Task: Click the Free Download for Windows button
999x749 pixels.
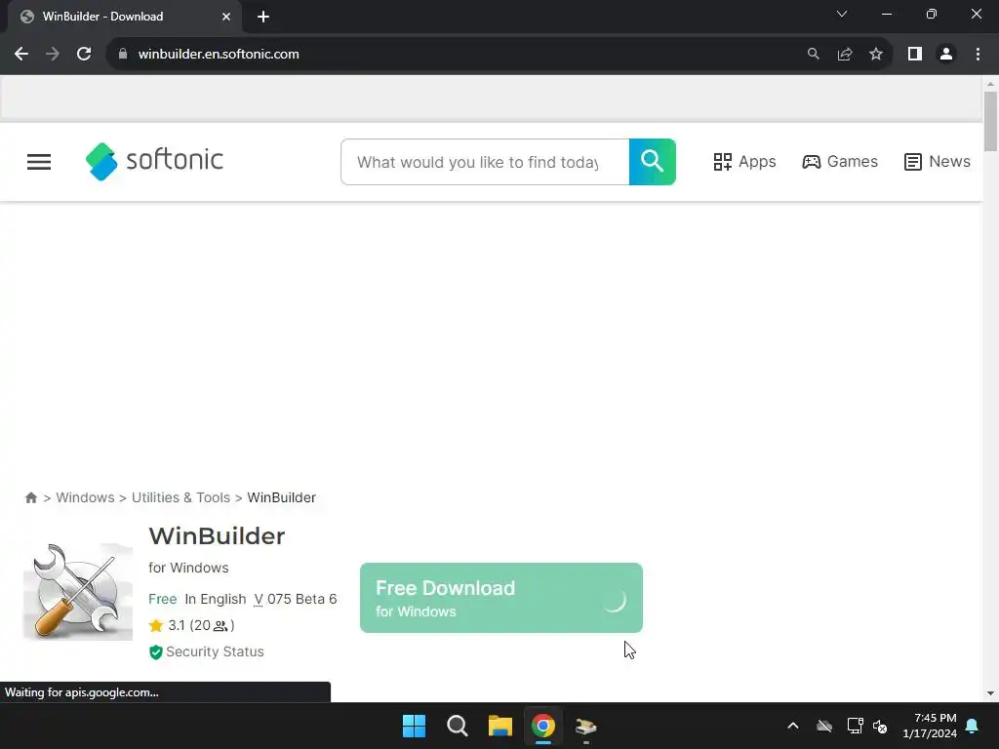Action: pos(501,598)
